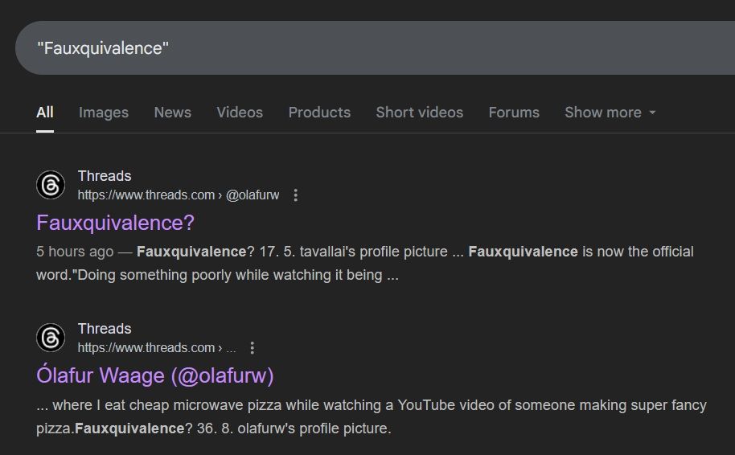Click Threads logo of Fauxquivalence? result
The image size is (735, 455).
(x=51, y=185)
